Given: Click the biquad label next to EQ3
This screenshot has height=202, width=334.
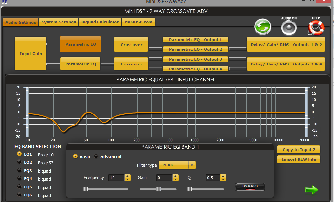Looking at the screenshot, I should (44, 171).
